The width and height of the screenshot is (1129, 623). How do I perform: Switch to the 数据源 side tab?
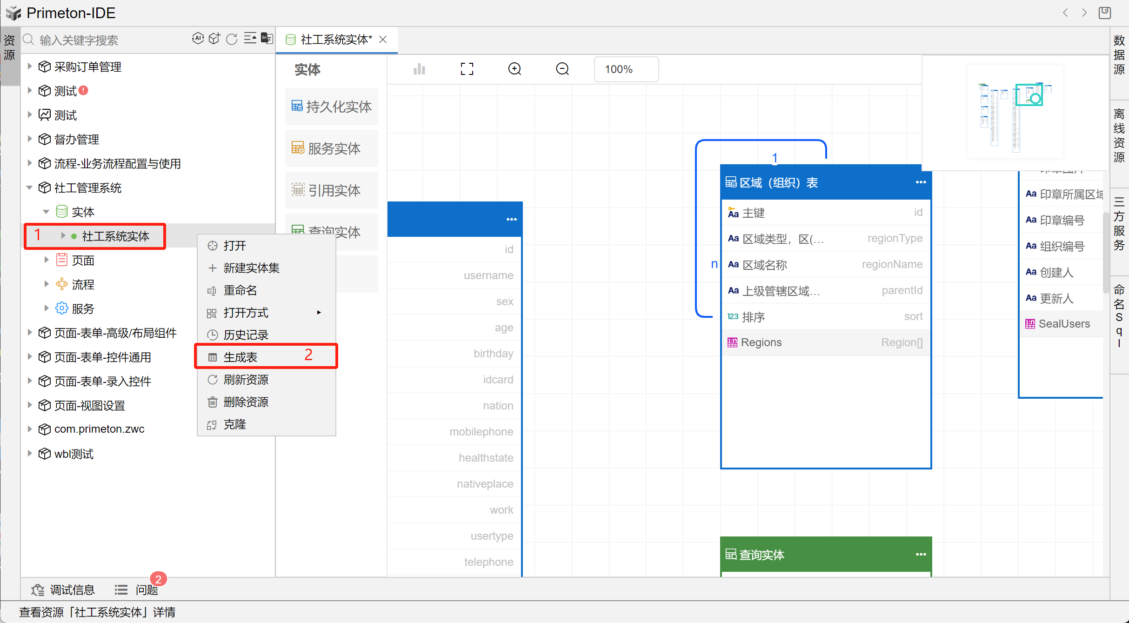tap(1119, 55)
